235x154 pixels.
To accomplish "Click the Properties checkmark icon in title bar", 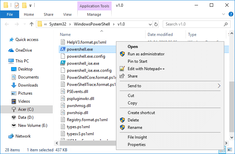I will 17,5.
